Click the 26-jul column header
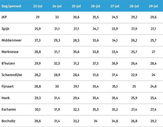Image resolution: width=163 pixels, height=127 pixels. [x=96, y=5]
